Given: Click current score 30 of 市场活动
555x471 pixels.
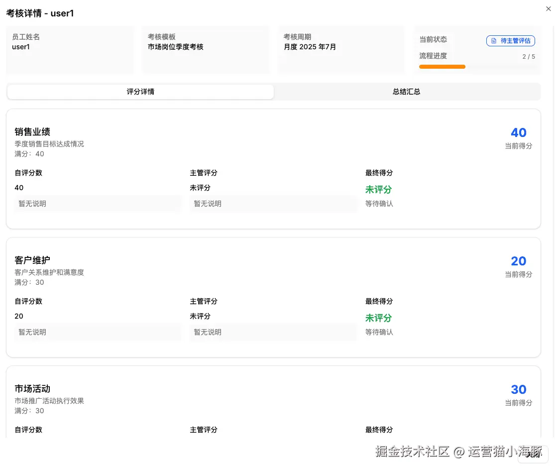Looking at the screenshot, I should tap(519, 389).
